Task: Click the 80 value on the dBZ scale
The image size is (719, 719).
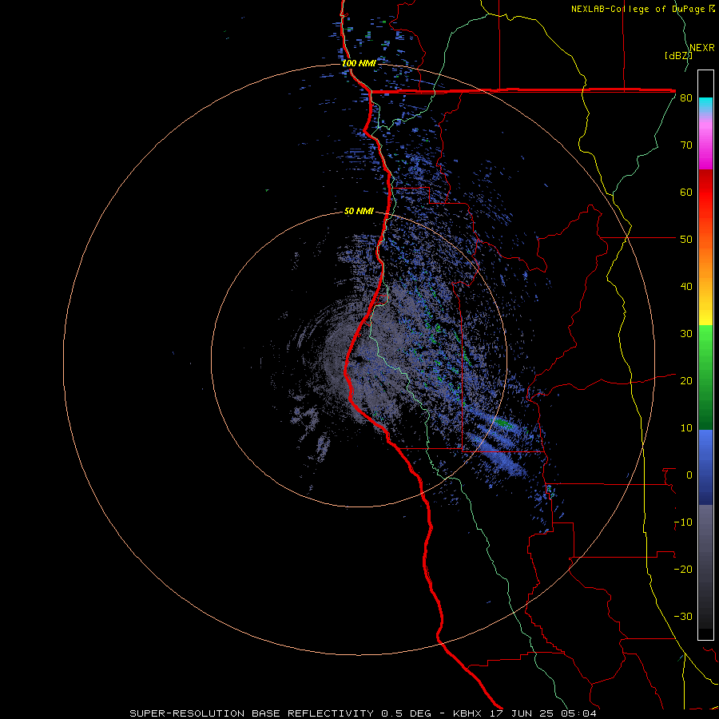Action: [x=686, y=98]
